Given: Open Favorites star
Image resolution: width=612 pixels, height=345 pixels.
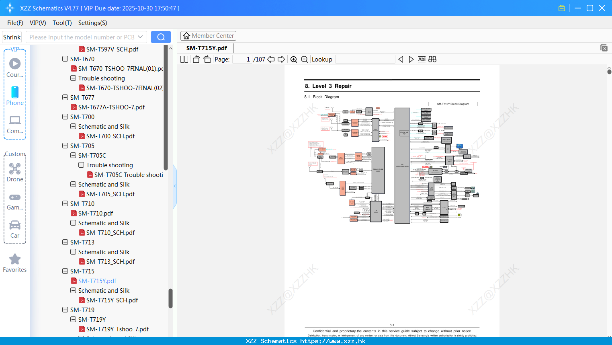Looking at the screenshot, I should pos(15,263).
